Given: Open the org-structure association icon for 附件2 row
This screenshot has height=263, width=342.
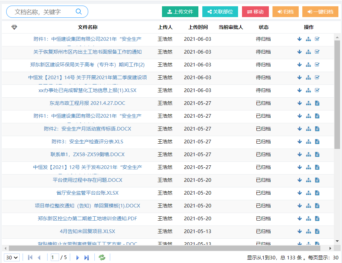Looking at the screenshot, I should pos(308,129).
